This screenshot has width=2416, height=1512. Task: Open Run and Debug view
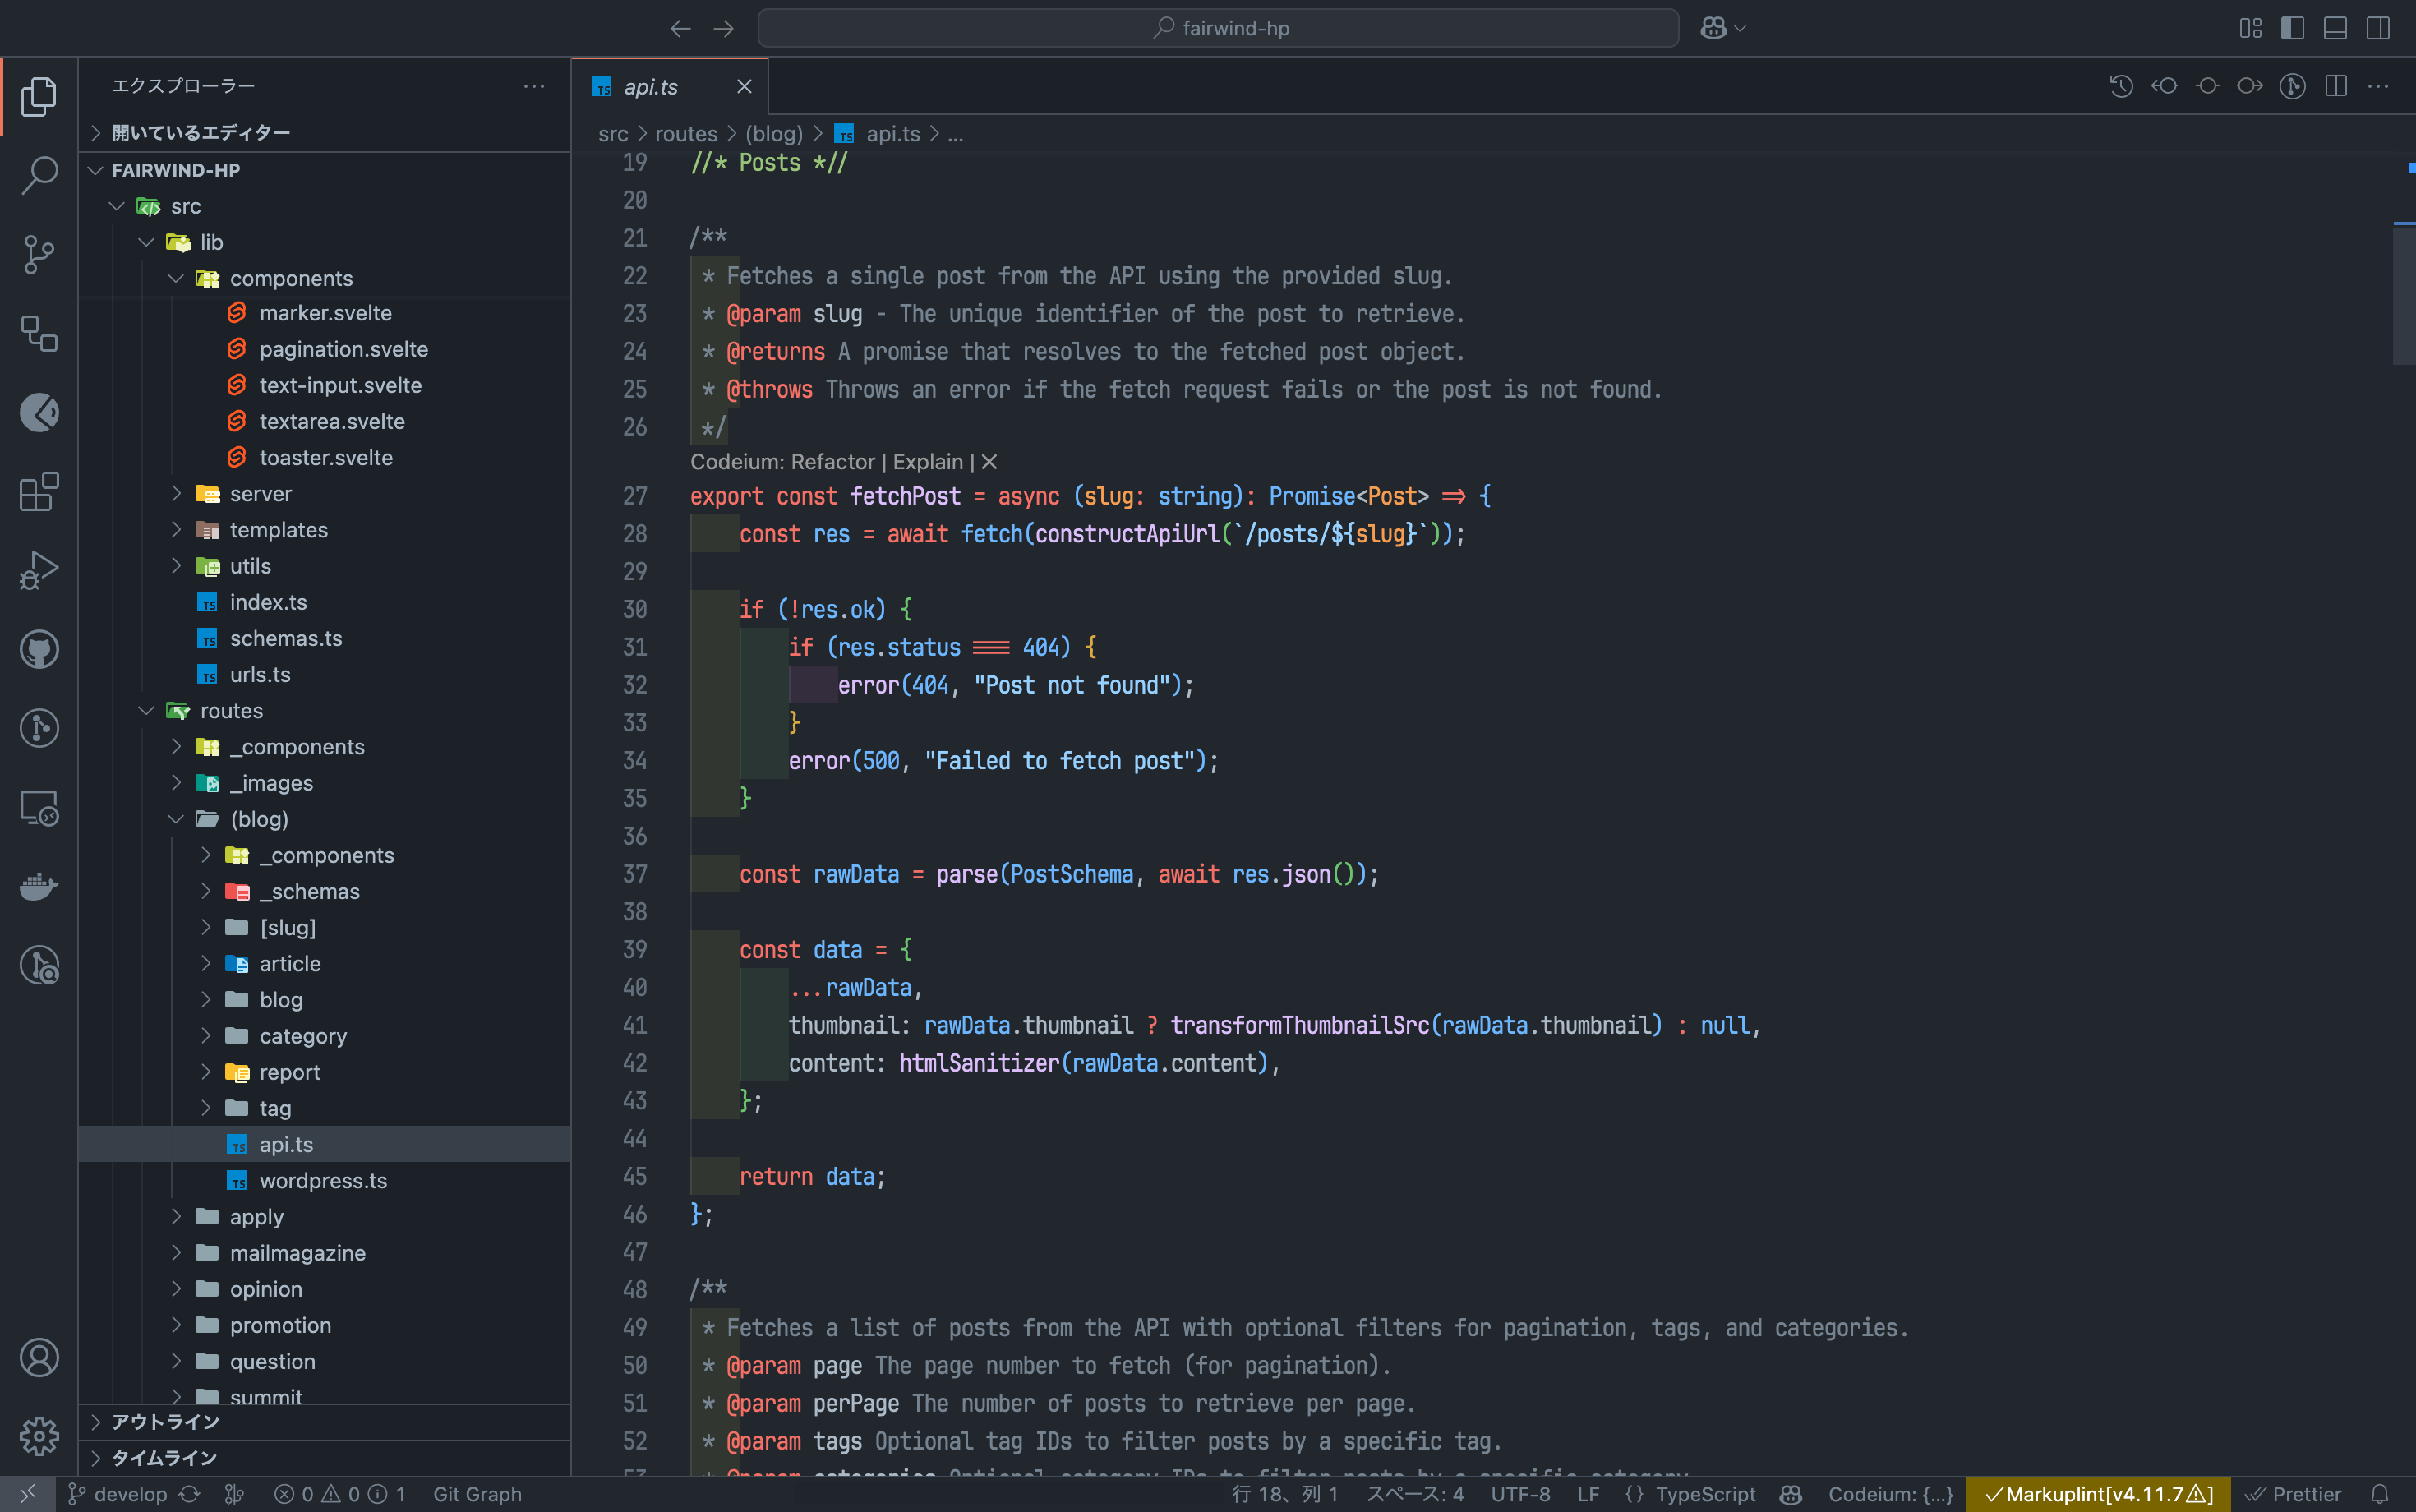pyautogui.click(x=39, y=571)
